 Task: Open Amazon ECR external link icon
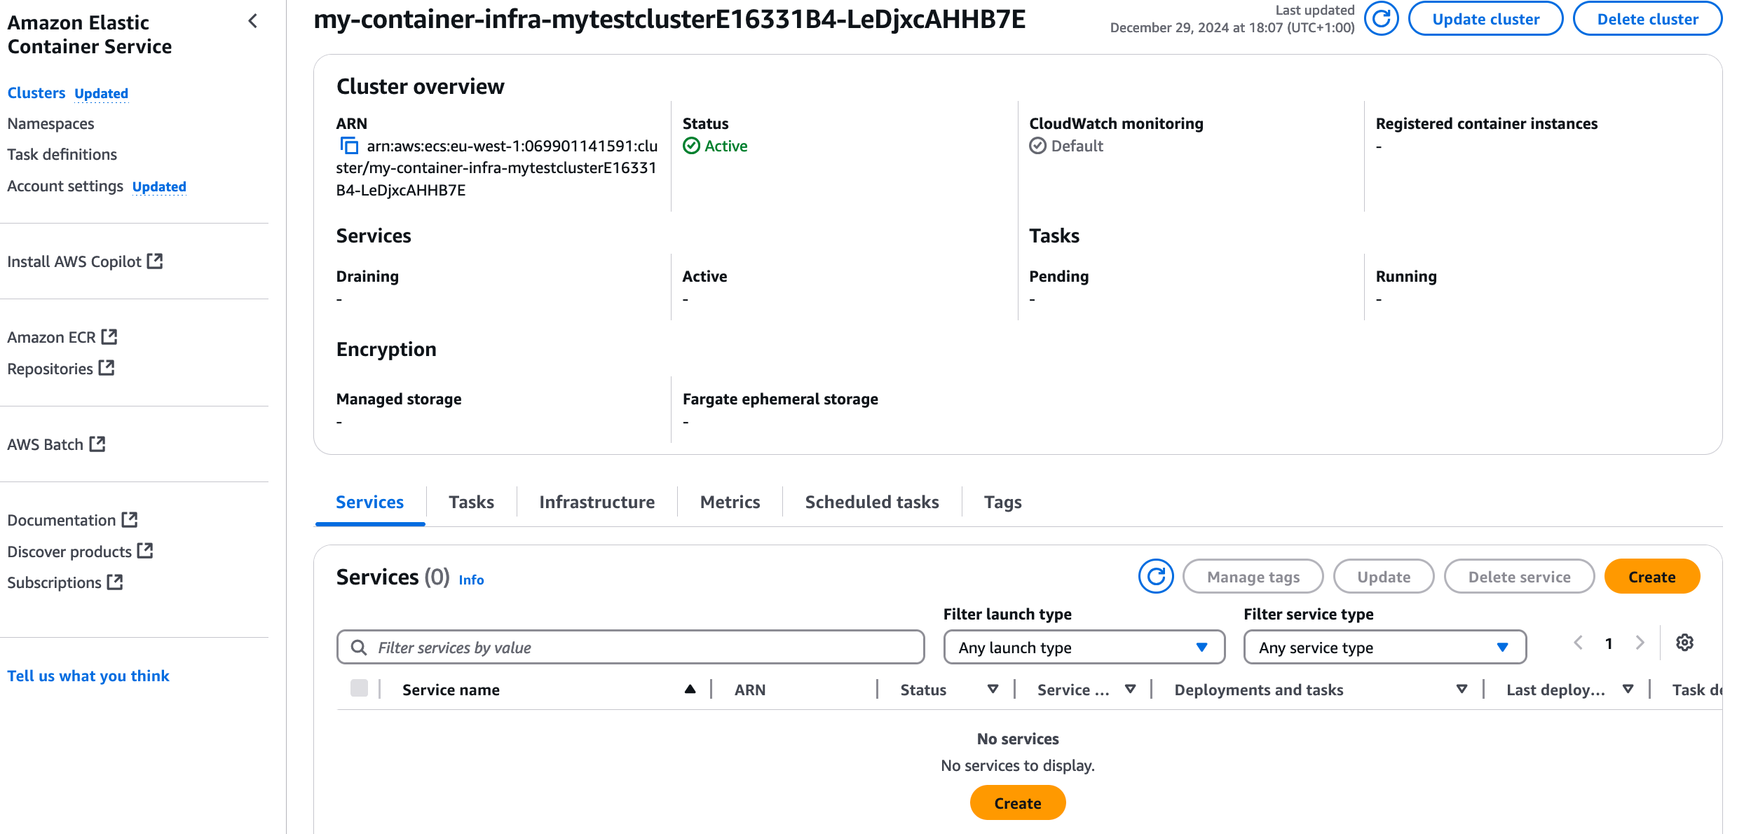[x=109, y=336]
